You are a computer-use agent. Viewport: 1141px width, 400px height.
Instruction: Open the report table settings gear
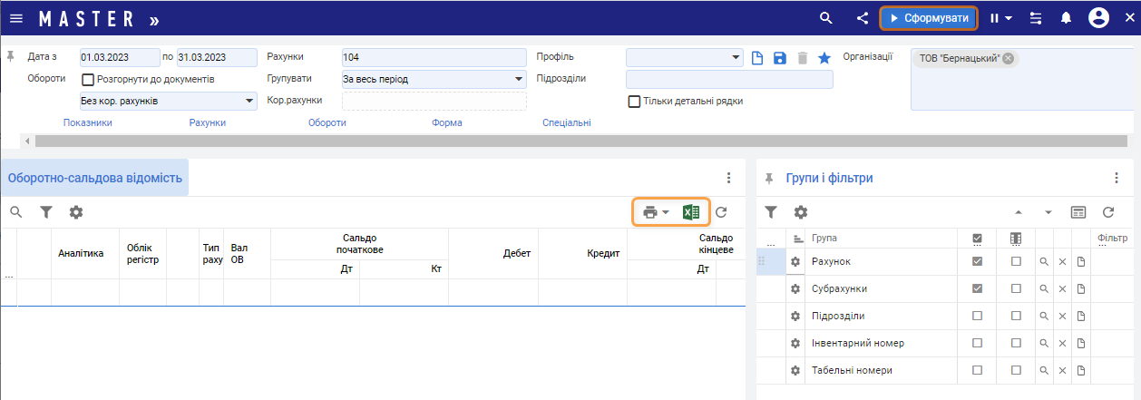coord(76,212)
